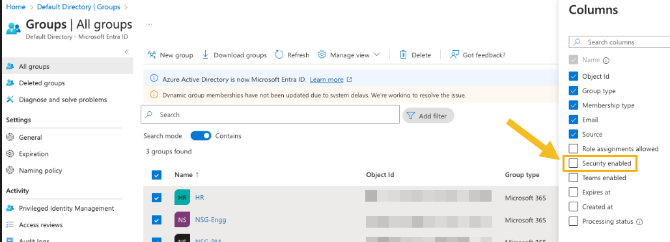Click the info icon beside Name column option
Screen dimensions: 670x242
coord(606,60)
